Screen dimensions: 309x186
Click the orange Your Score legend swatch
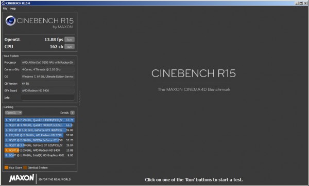[6, 168]
